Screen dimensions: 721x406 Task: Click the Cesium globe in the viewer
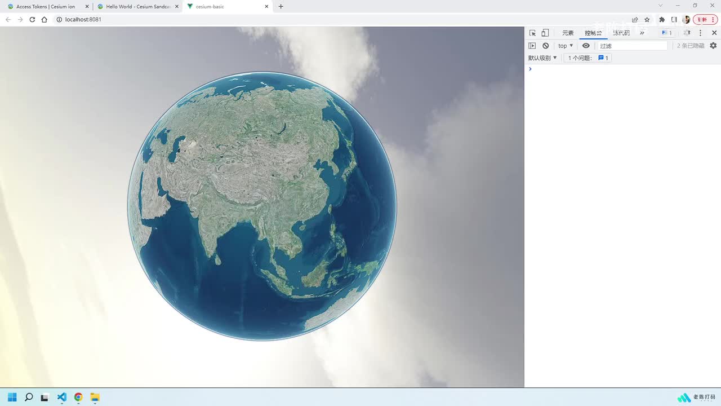tap(262, 206)
